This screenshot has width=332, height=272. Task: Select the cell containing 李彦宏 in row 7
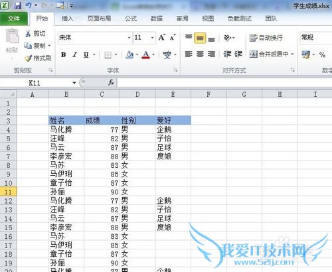[x=66, y=156]
